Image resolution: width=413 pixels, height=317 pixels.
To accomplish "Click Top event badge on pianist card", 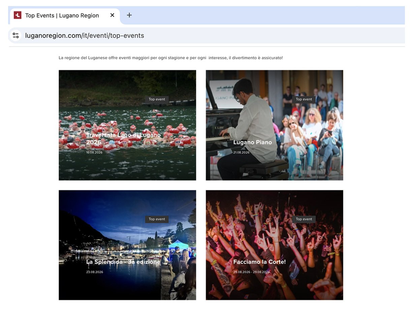I will tap(304, 99).
